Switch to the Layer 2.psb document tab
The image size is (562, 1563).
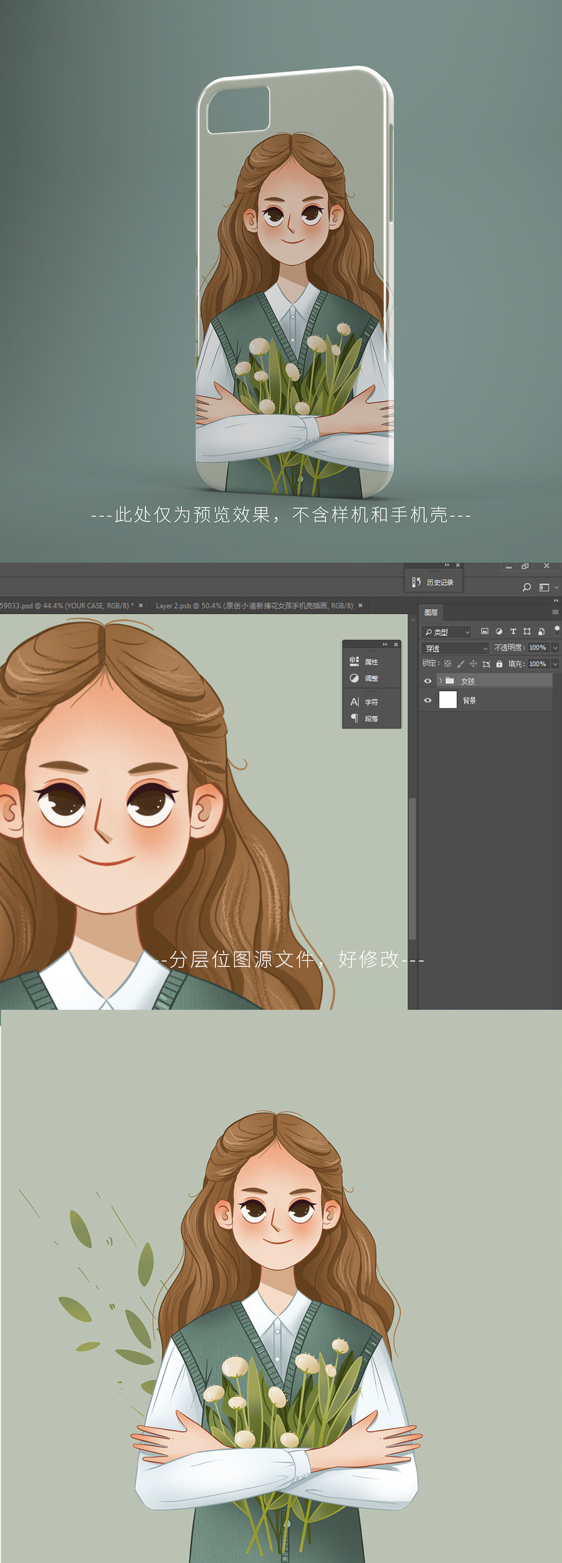(x=254, y=605)
